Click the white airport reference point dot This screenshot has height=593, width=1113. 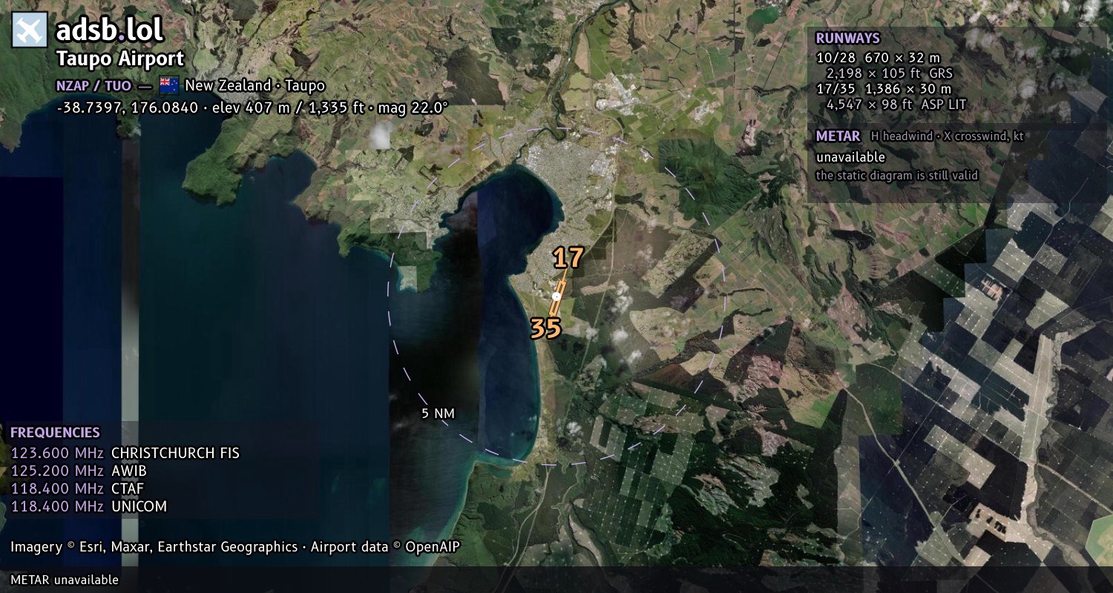pos(556,296)
